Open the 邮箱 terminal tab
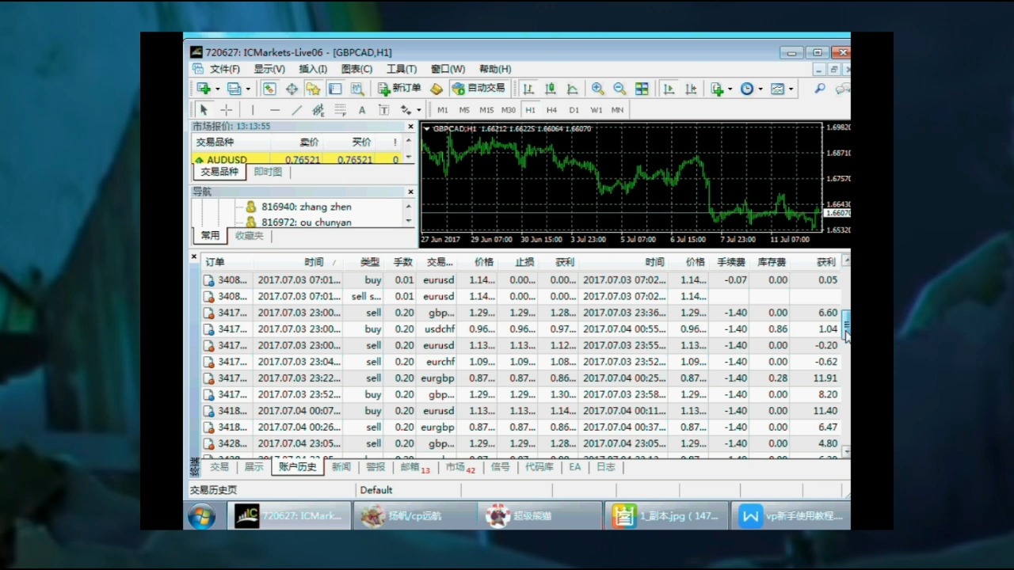 tap(415, 467)
